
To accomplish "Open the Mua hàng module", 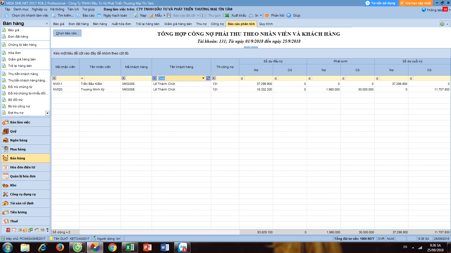I will [x=25, y=149].
